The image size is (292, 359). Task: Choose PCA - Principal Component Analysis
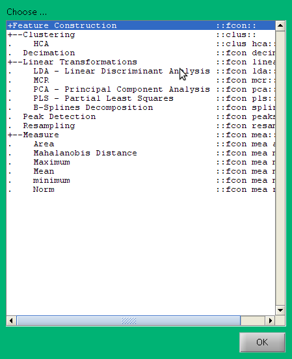tap(141, 89)
